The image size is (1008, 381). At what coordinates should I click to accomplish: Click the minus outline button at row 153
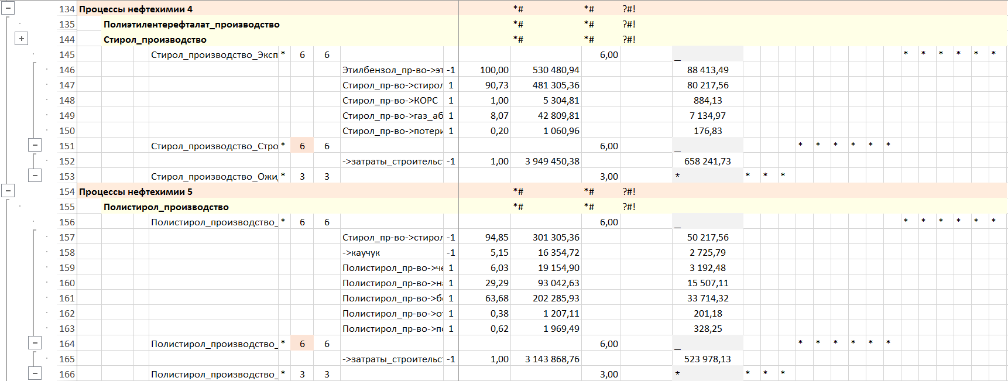click(x=35, y=176)
